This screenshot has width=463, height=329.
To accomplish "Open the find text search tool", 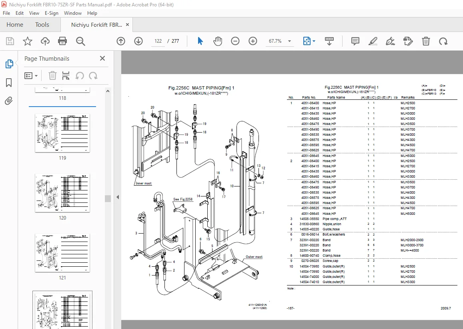I will tap(80, 41).
